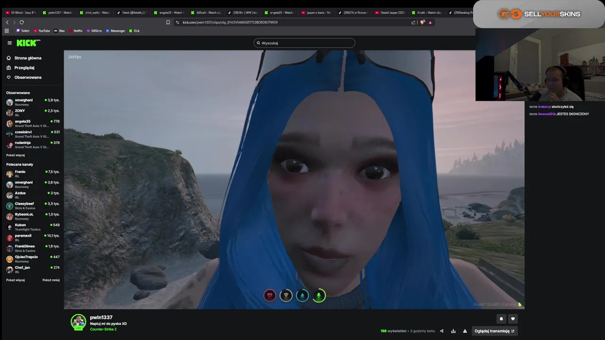Viewport: 605px width, 340px height.
Task: Click the in-game water thirst icon
Action: click(x=302, y=296)
